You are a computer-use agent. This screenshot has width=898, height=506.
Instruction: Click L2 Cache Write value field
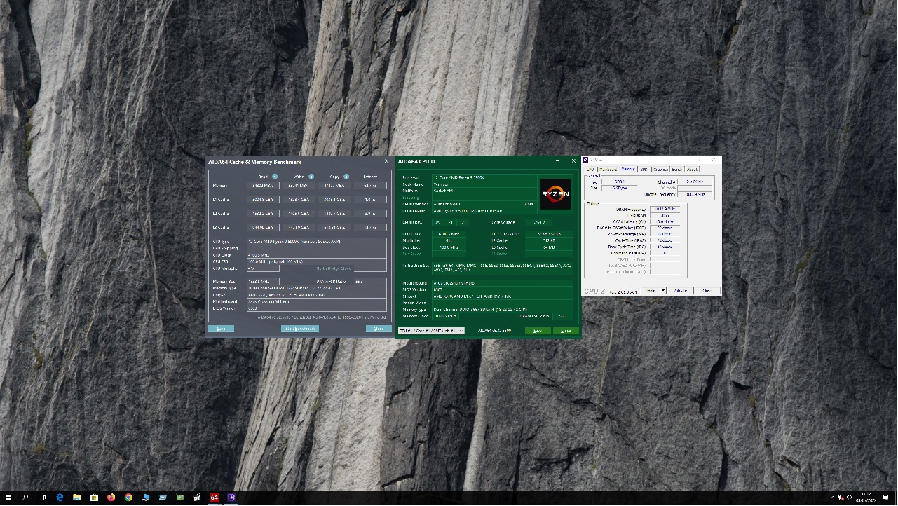coord(299,214)
